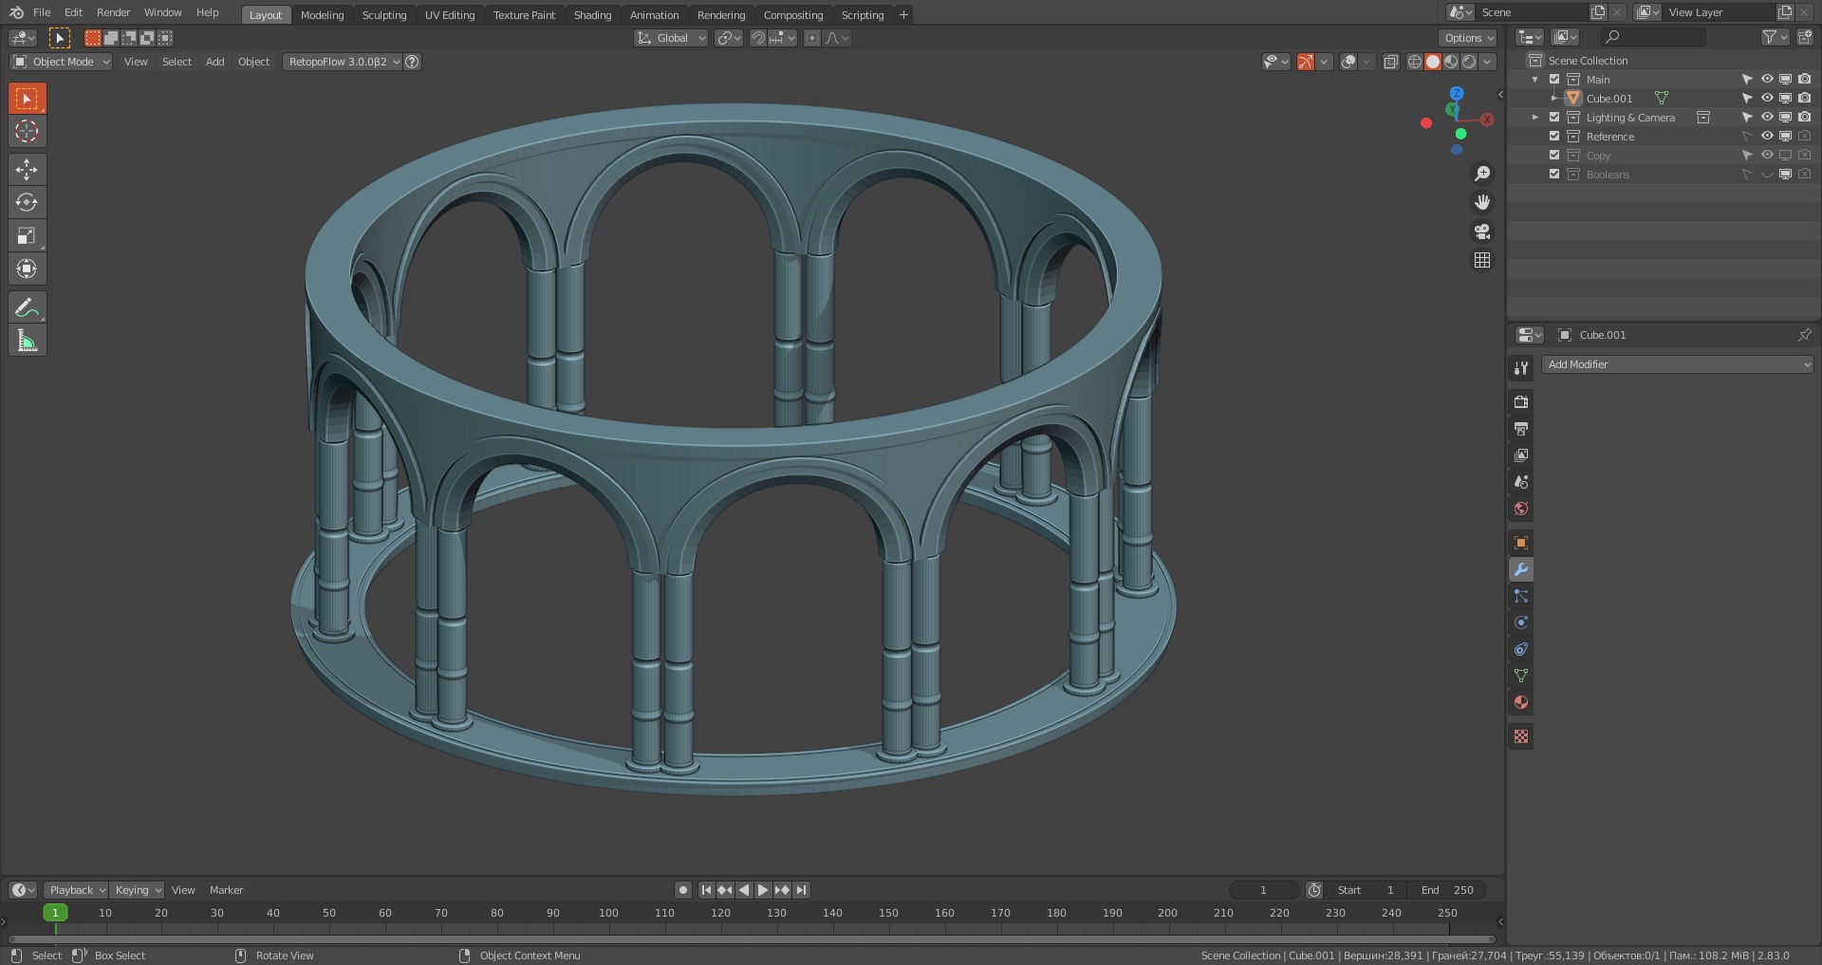Hide the Reference collection in viewport
The width and height of the screenshot is (1822, 965).
[1767, 137]
